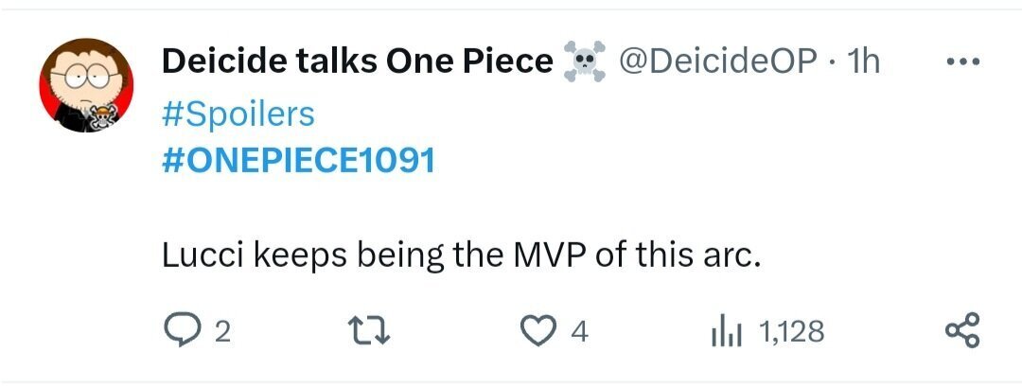
Task: Open the #ONEPIECE1091 hashtag
Action: pos(299,161)
